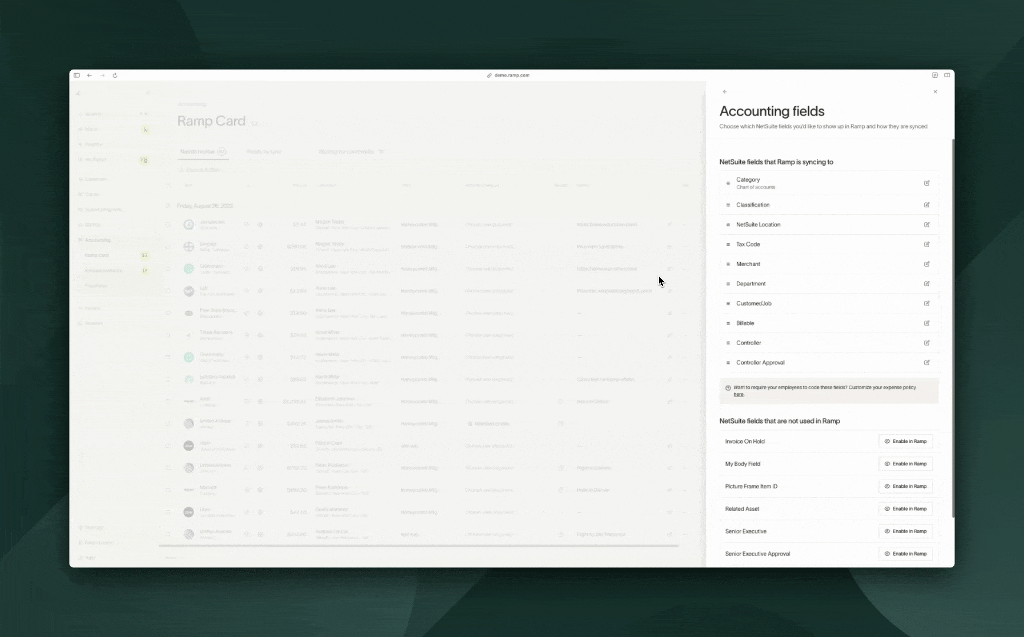
Task: Close the Accounting fields panel
Action: 935,91
